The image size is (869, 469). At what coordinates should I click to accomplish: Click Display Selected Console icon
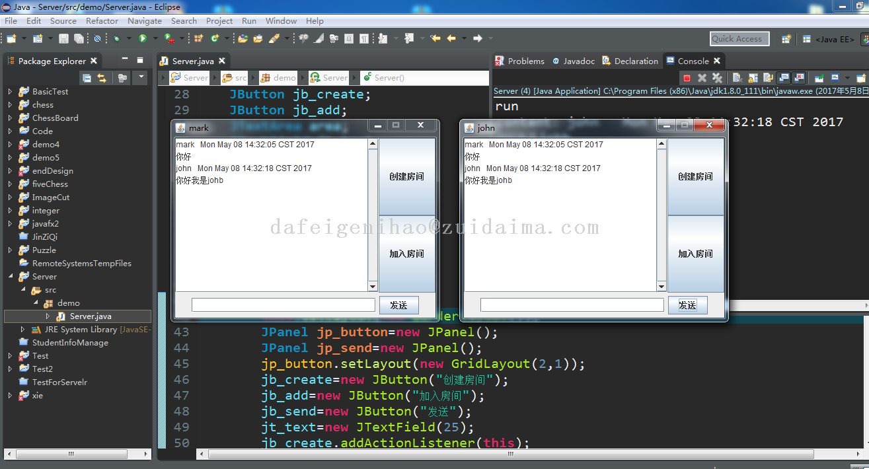(x=835, y=78)
